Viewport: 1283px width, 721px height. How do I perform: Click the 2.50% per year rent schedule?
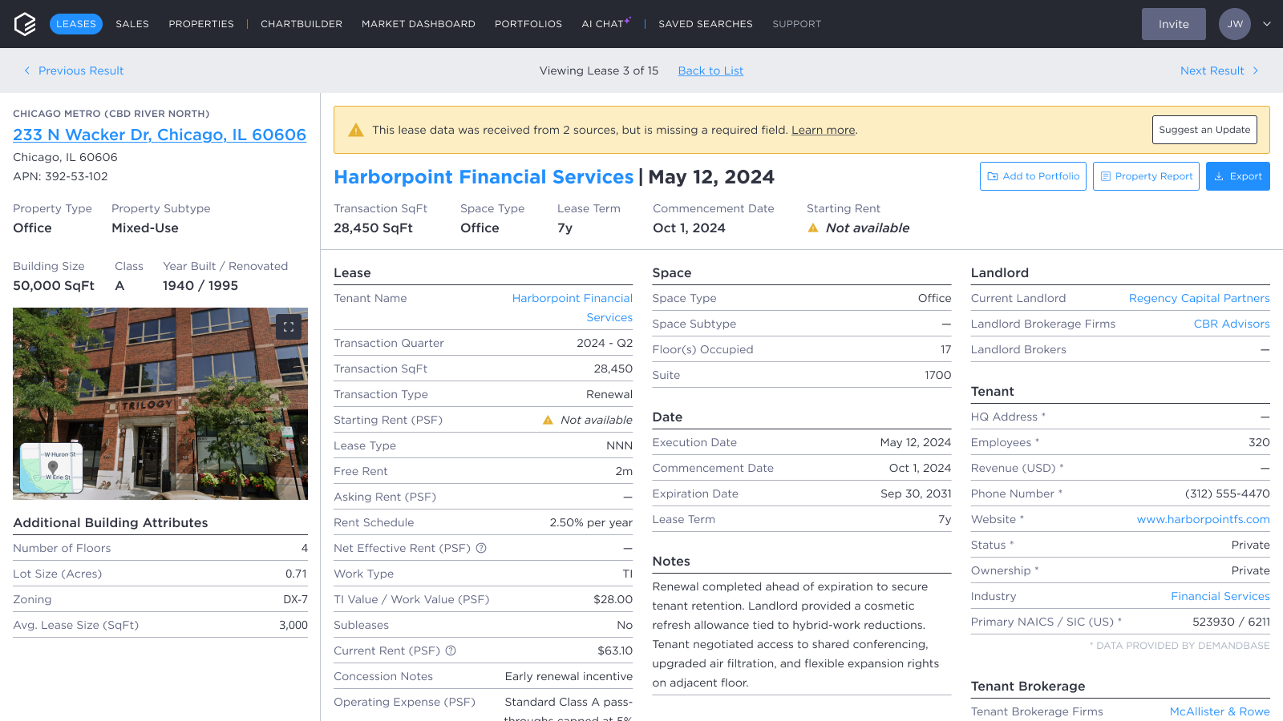coord(591,522)
